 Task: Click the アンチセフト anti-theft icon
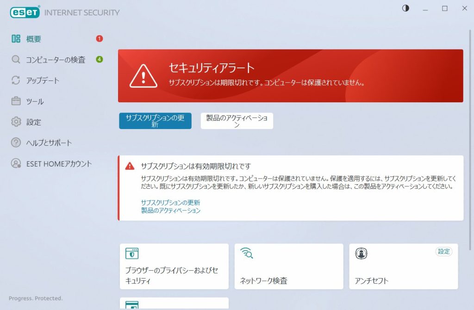click(361, 254)
